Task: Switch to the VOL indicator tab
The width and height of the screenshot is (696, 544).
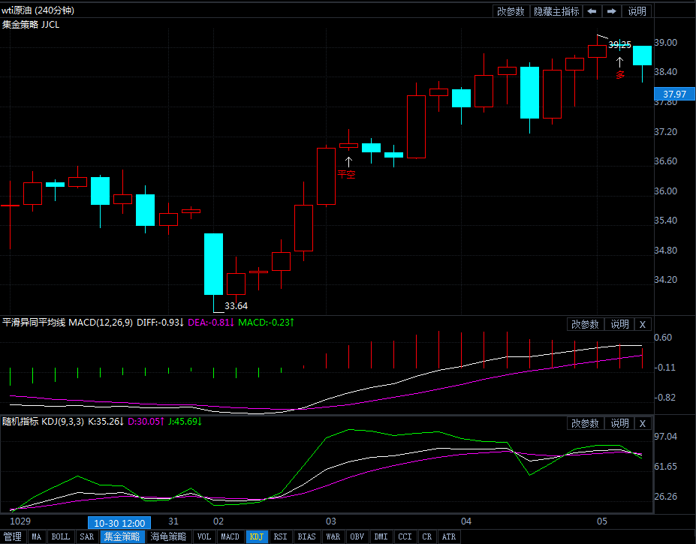Action: (203, 536)
